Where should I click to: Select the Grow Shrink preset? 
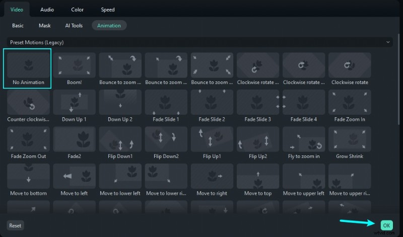350,142
